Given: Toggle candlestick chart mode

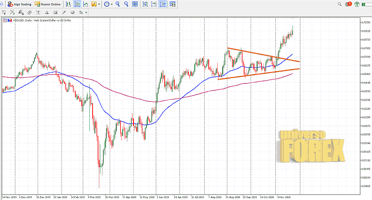Looking at the screenshot, I should pos(77,4).
